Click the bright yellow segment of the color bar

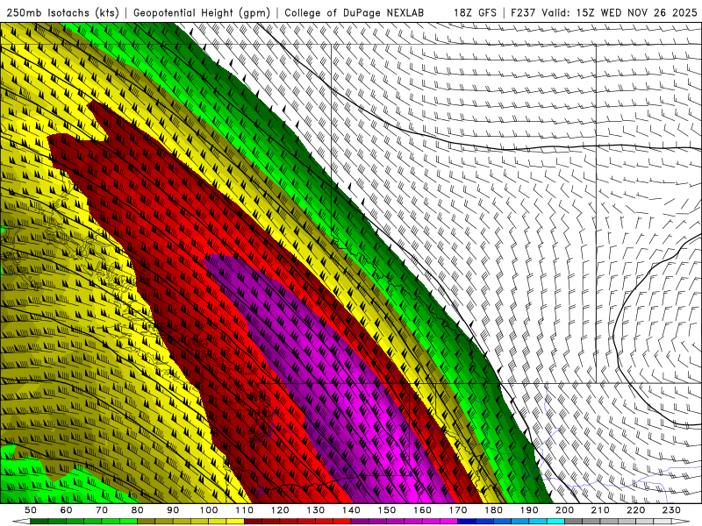pos(235,521)
